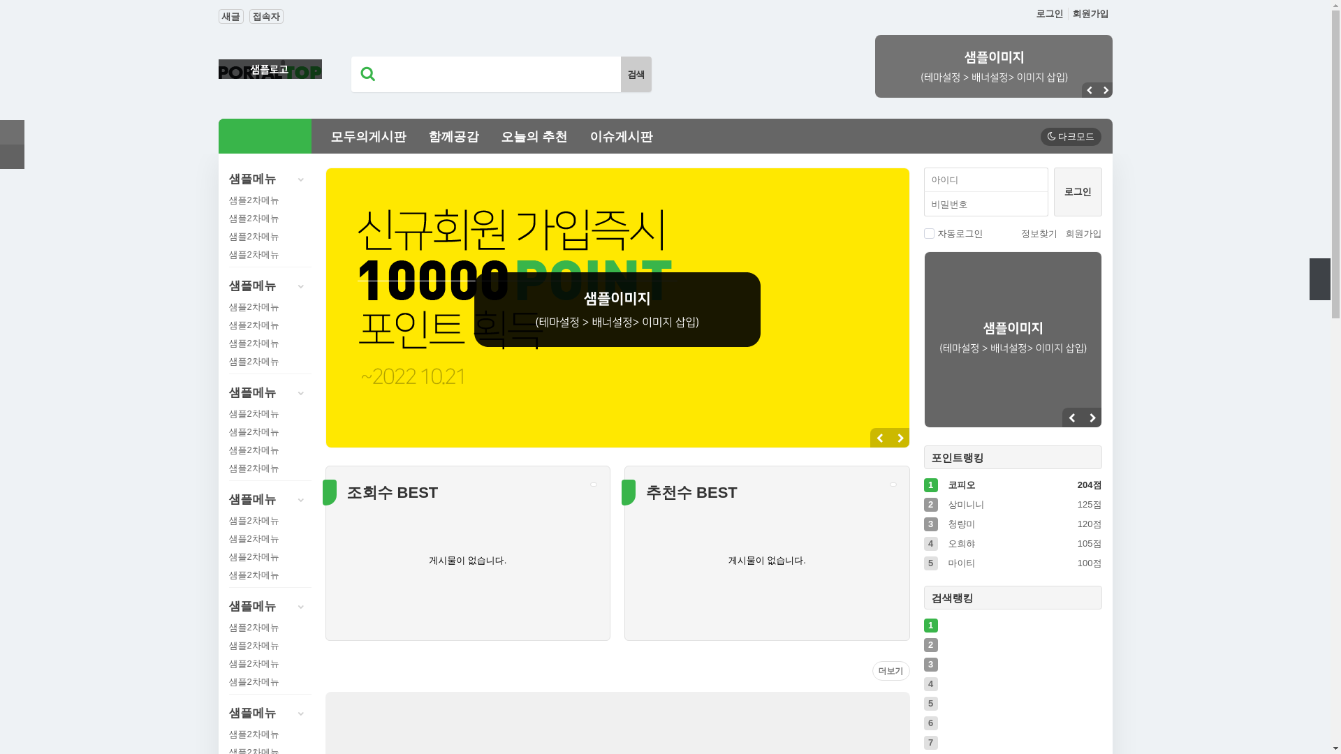This screenshot has width=1341, height=754.
Task: Click 조회수 BEST heading
Action: 393,492
